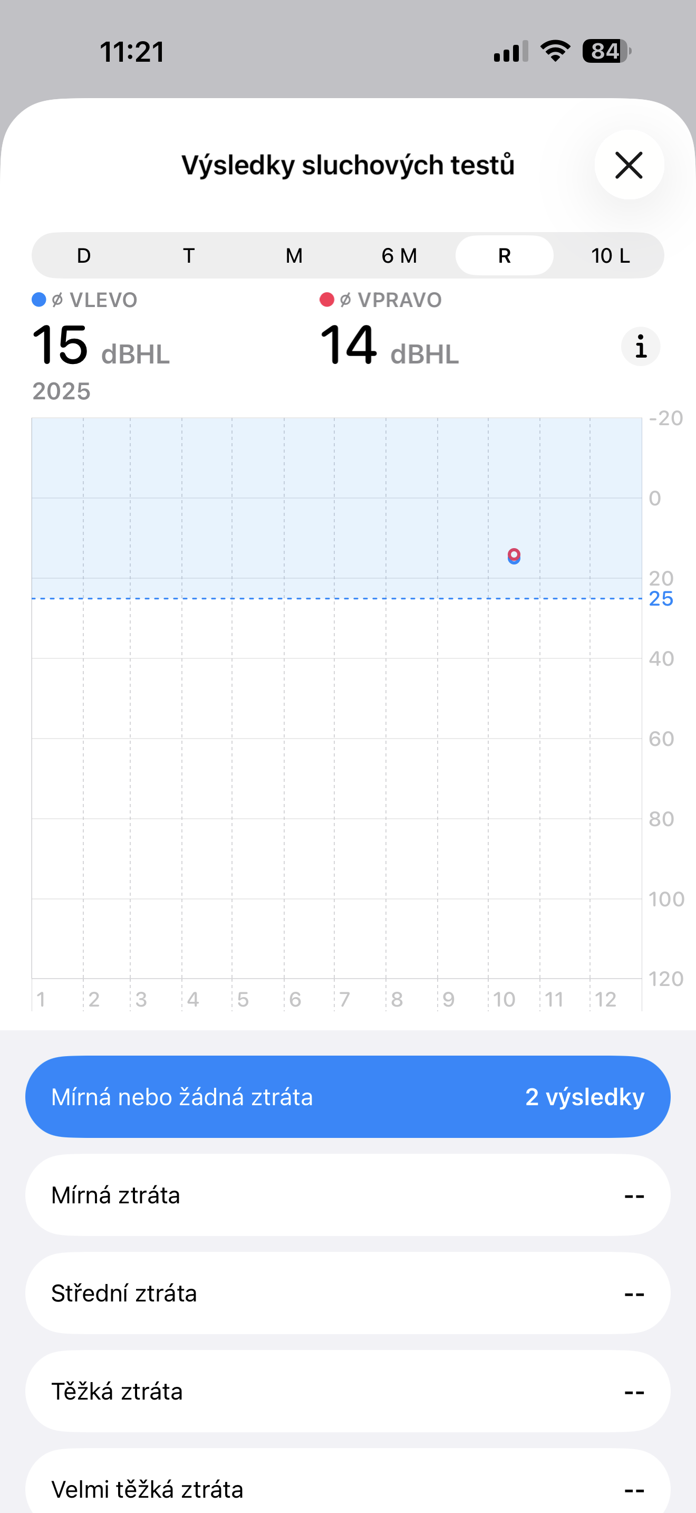Select the 10 L range tab

click(x=610, y=256)
